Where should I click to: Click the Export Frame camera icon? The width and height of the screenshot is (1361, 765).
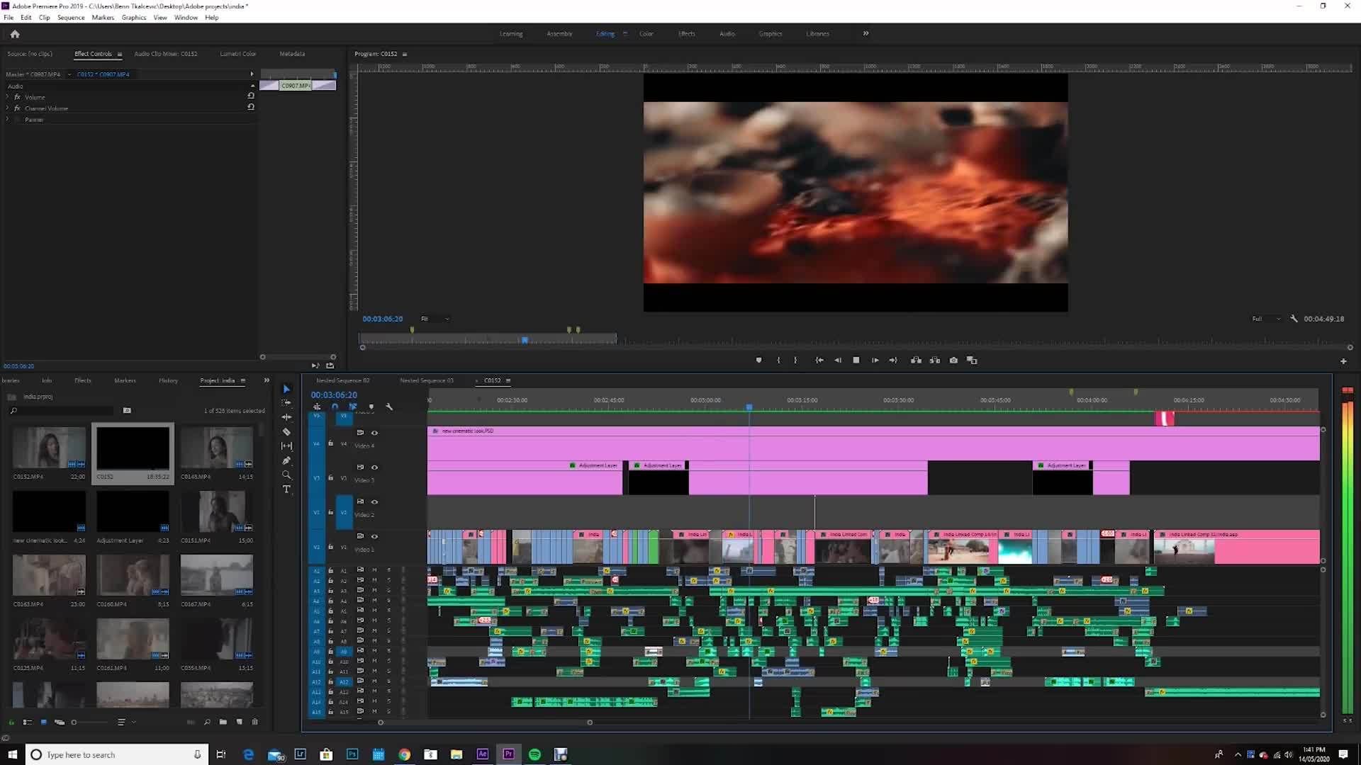953,361
